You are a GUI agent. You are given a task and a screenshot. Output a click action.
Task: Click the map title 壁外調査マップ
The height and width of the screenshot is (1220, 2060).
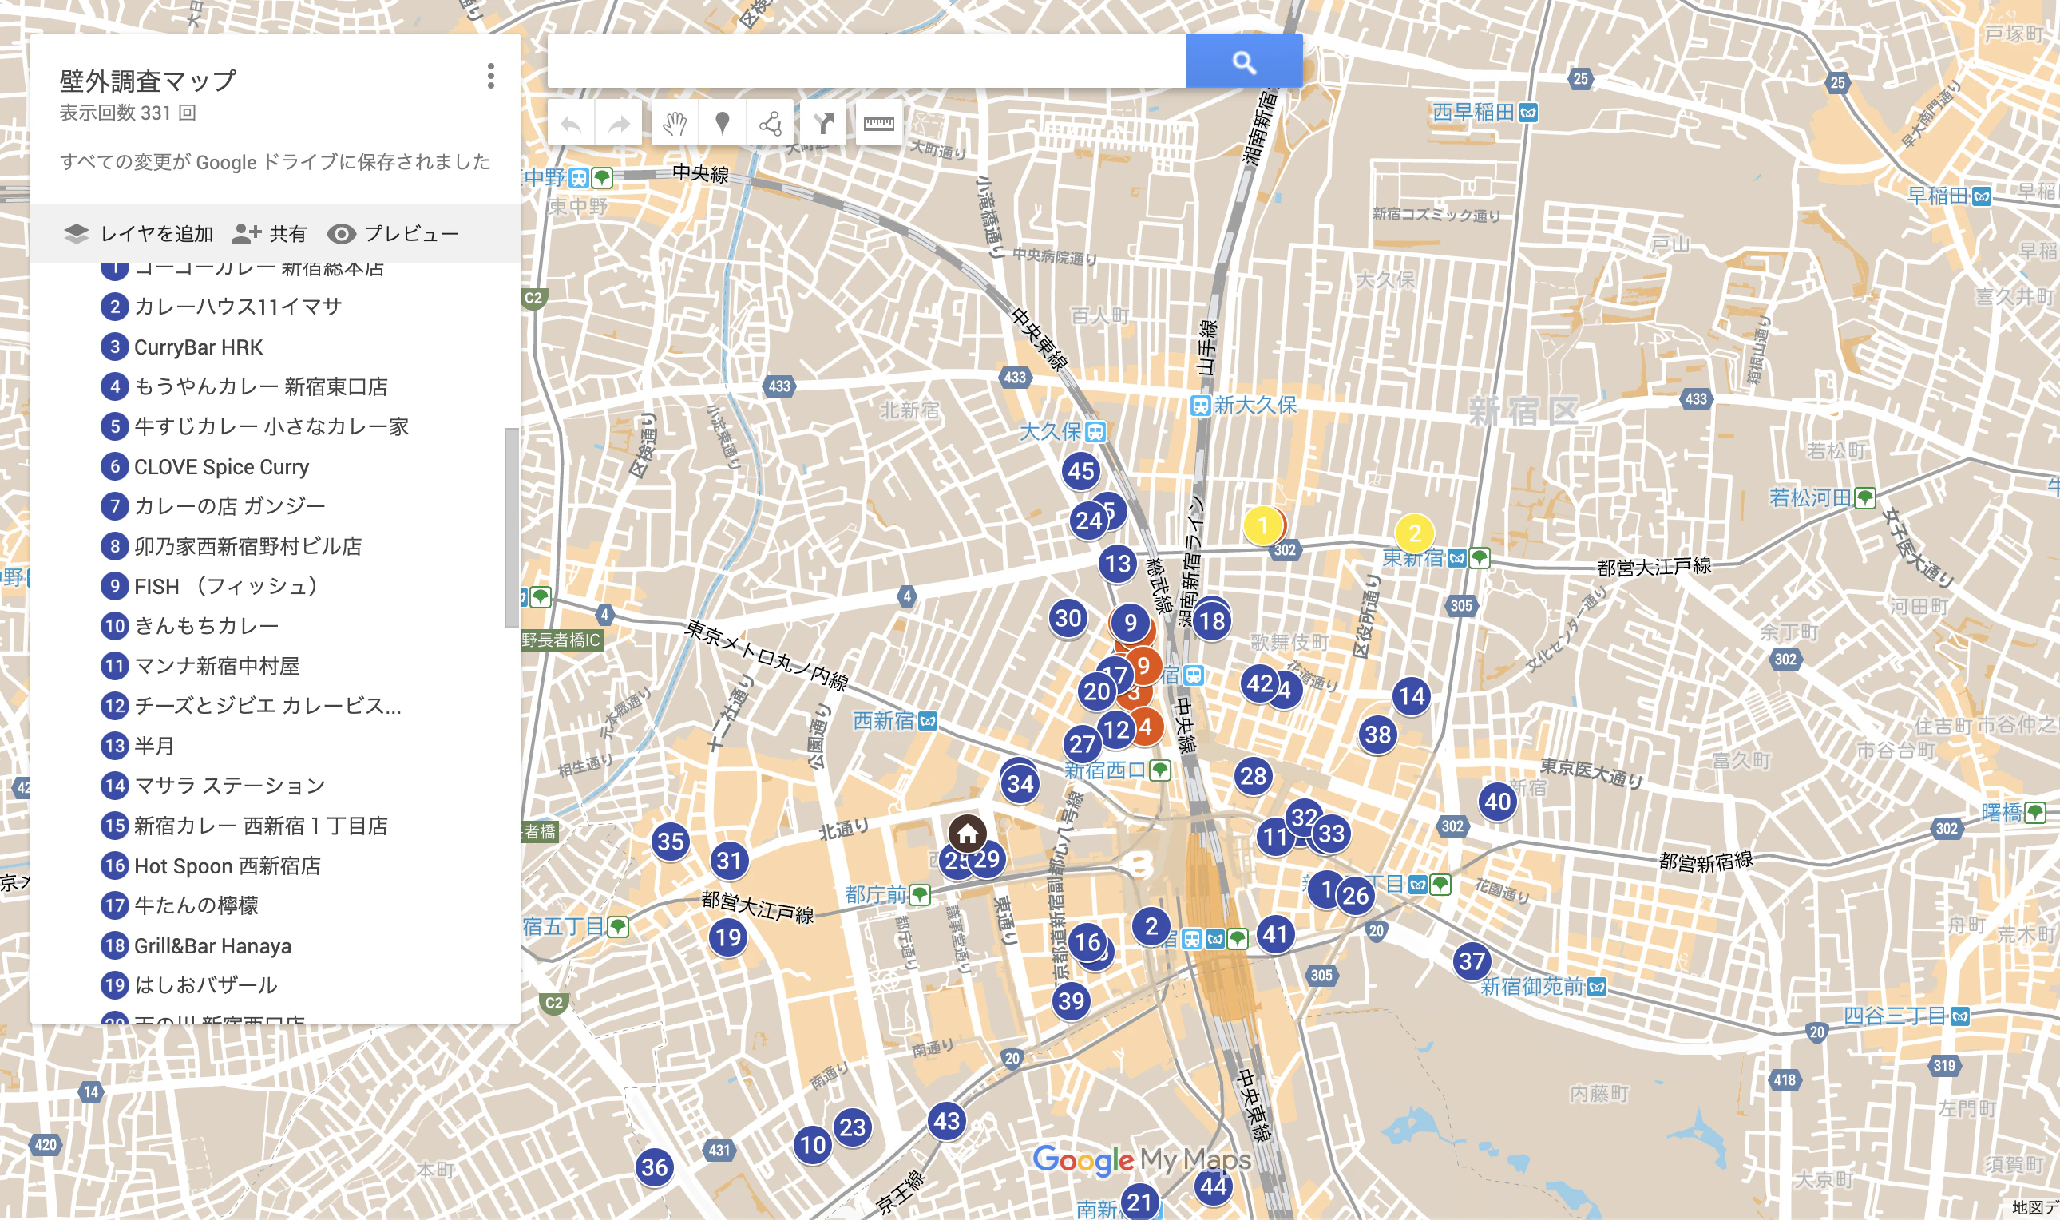coord(148,81)
